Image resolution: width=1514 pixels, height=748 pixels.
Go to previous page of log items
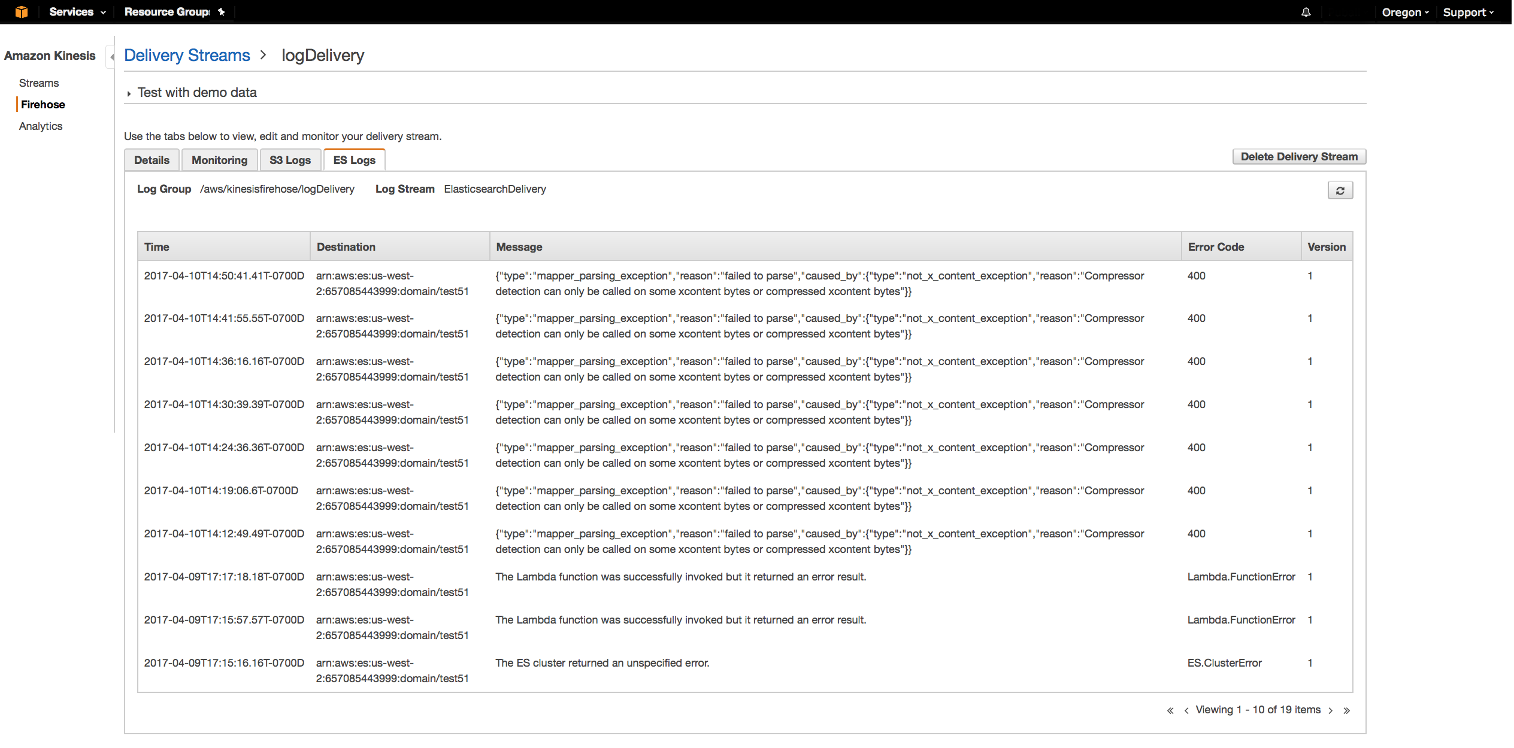point(1186,710)
